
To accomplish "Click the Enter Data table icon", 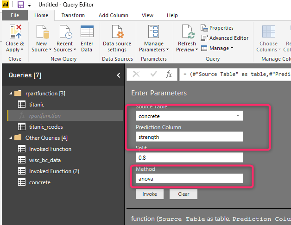I will [x=87, y=31].
